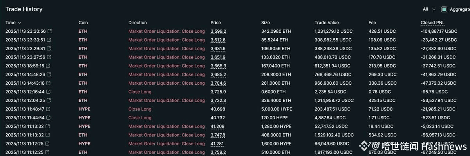Select the Direction column header
This screenshot has height=156, width=470.
137,23
